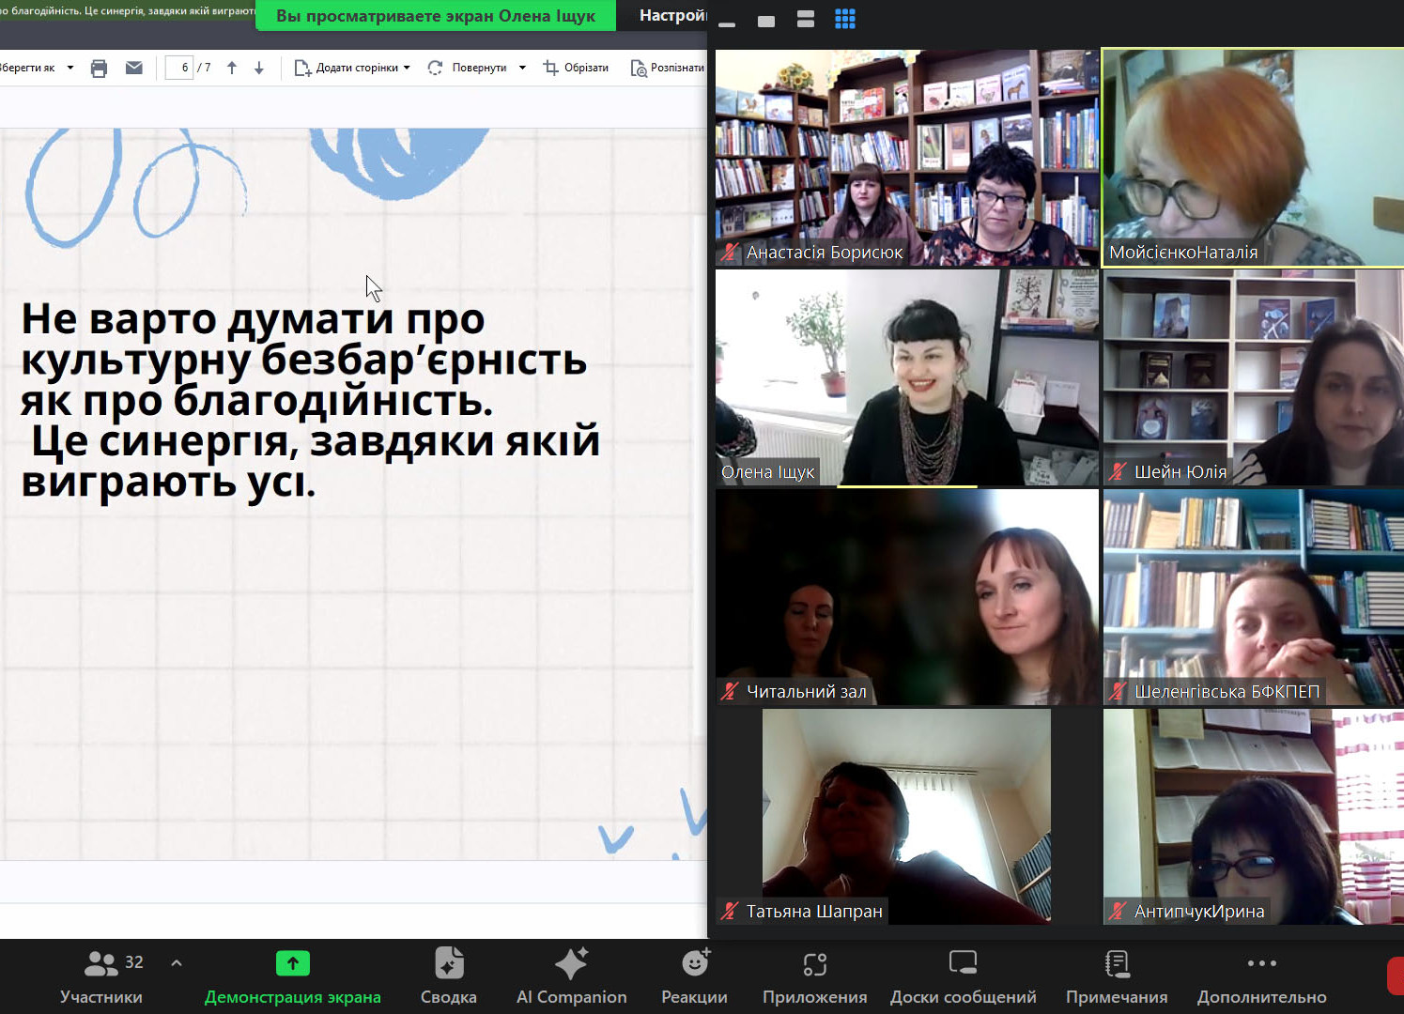The height and width of the screenshot is (1014, 1404).
Task: Click the Розпізнати label in the toolbar
Action: tap(677, 68)
